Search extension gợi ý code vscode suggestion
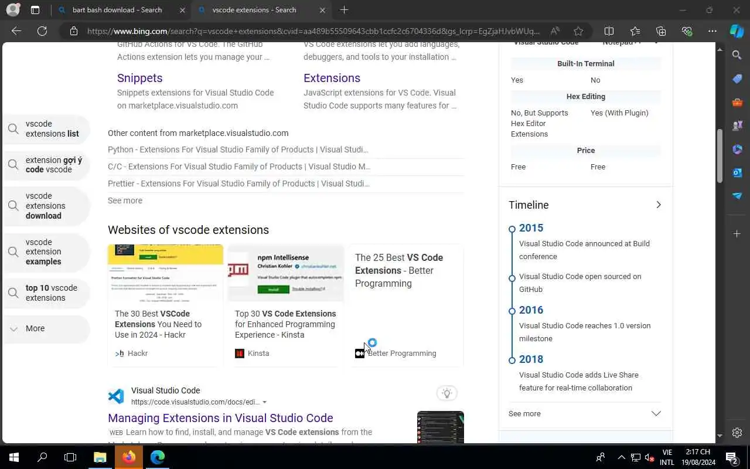The height and width of the screenshot is (469, 750). (46, 165)
